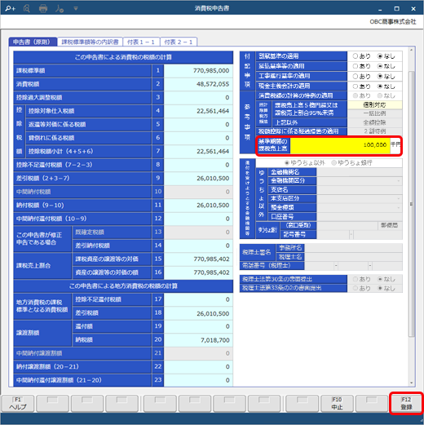This screenshot has width=424, height=425.
Task: Click OBC商事株式会社 company name
Action: pos(393,22)
